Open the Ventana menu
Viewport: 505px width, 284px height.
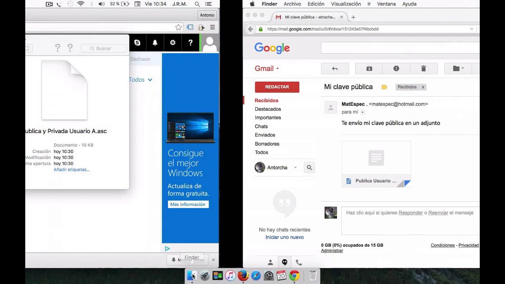click(387, 4)
